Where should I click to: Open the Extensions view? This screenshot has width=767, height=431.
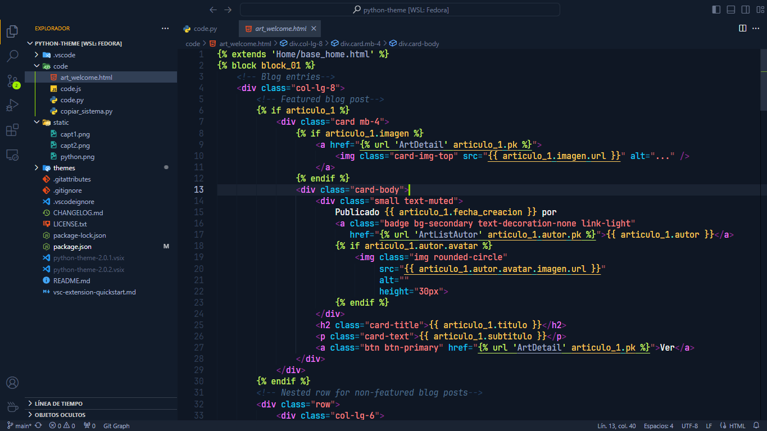click(x=12, y=130)
